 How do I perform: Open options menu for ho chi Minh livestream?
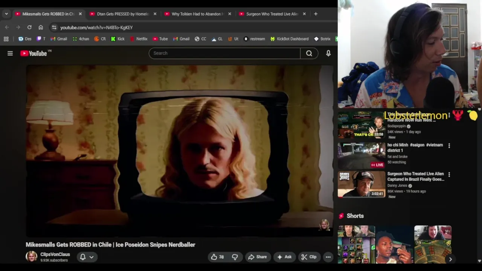(x=449, y=145)
